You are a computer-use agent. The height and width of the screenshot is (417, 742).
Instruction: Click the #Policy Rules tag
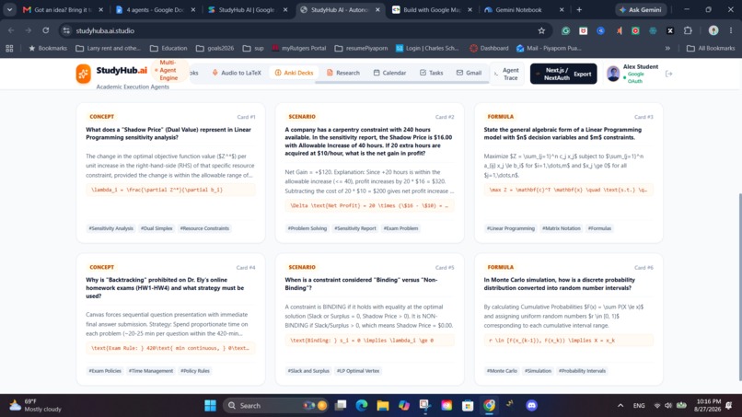click(x=195, y=371)
